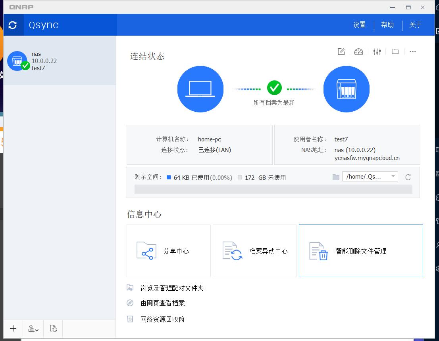Image resolution: width=439 pixels, height=341 pixels.
Task: Click the file sync log icon at bottom
Action: tap(53, 328)
